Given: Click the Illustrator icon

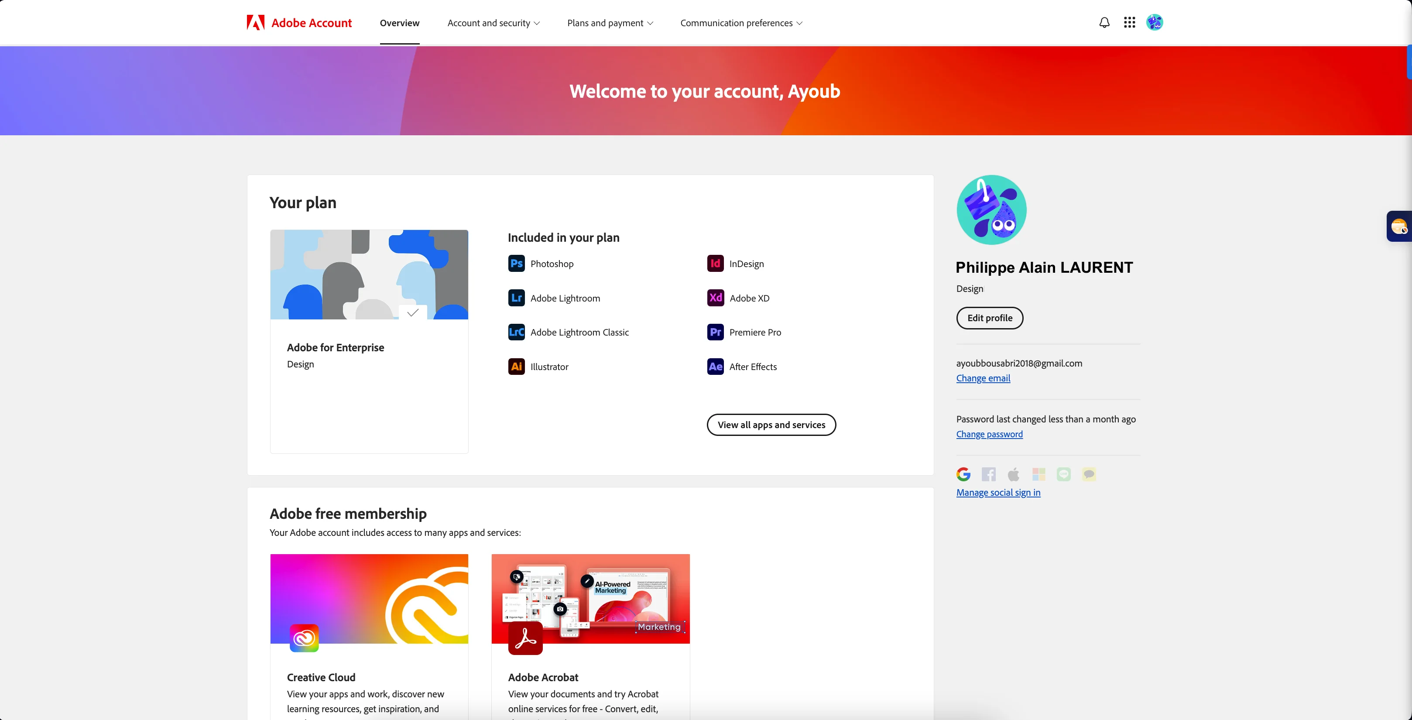Looking at the screenshot, I should point(516,366).
